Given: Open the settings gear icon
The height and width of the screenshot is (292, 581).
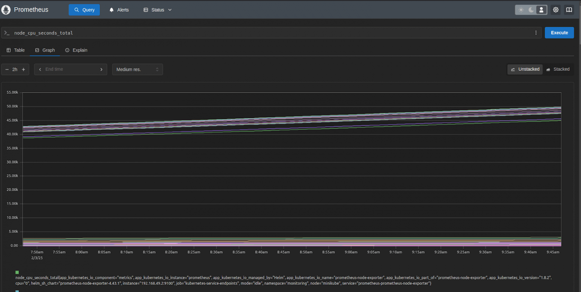Looking at the screenshot, I should pyautogui.click(x=555, y=9).
